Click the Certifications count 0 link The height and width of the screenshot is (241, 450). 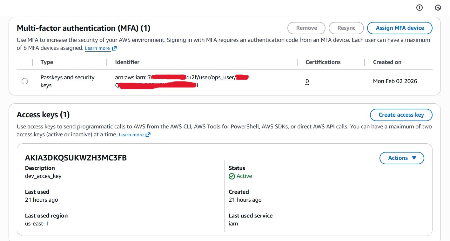[307, 81]
